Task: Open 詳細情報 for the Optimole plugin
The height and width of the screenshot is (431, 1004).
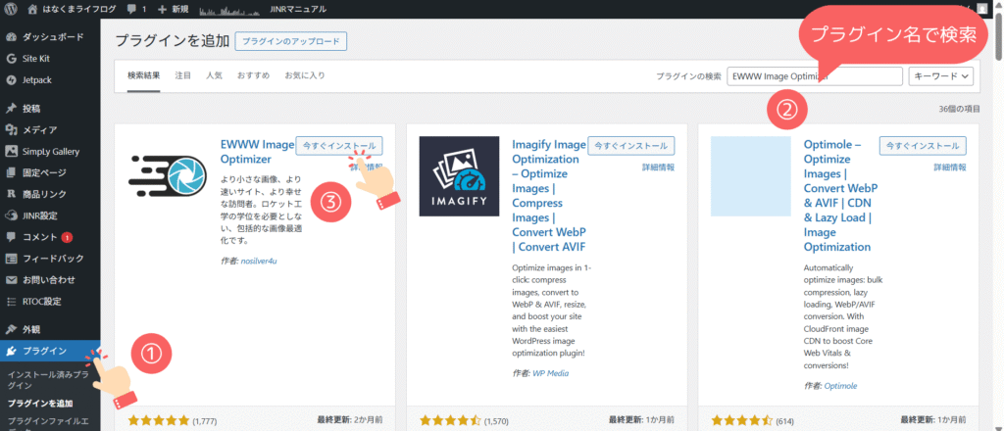Action: tap(950, 168)
